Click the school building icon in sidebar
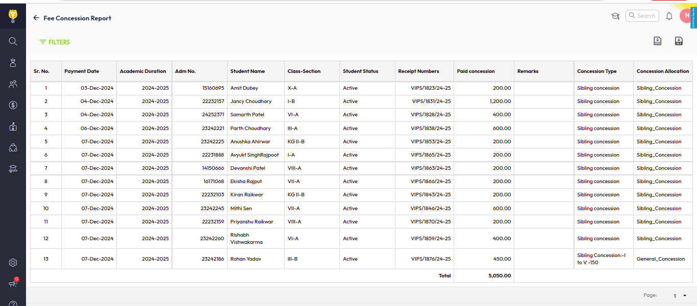Screen dimensions: 697x306 (x=13, y=126)
